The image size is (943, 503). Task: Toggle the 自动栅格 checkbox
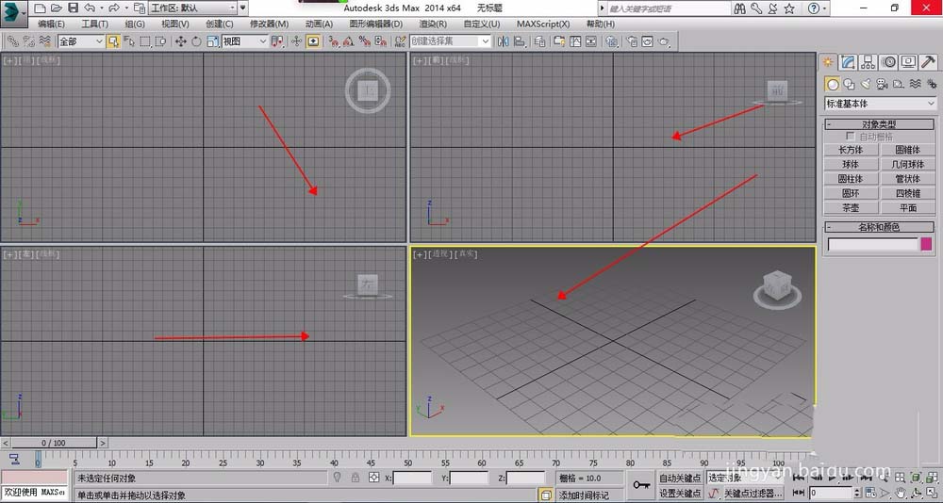(851, 137)
